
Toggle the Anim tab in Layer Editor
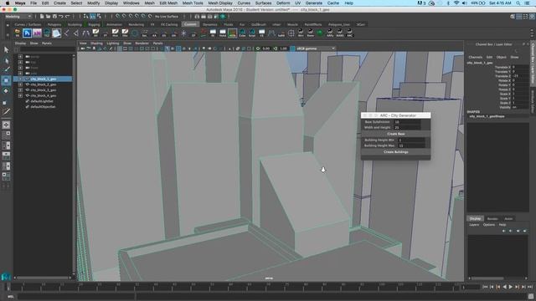click(508, 219)
